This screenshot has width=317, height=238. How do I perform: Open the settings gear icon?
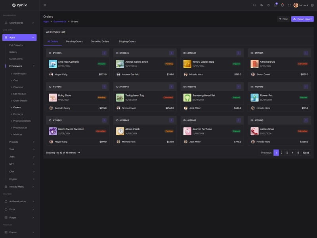[x=312, y=5]
